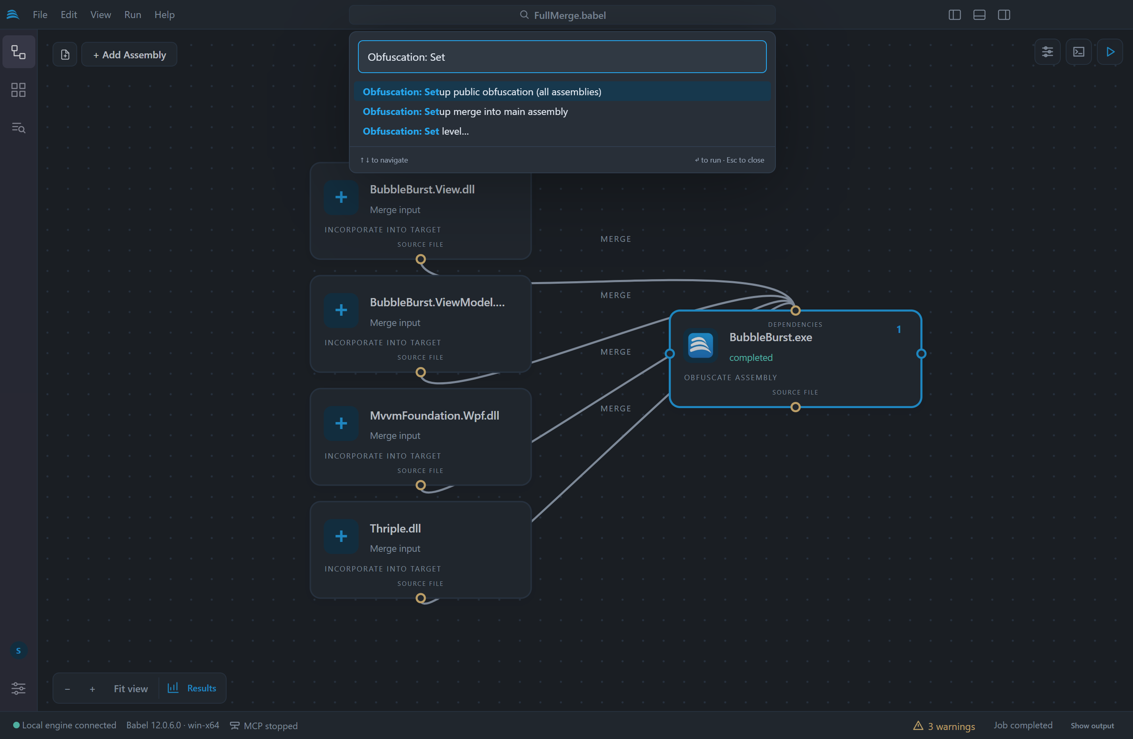1133x739 pixels.
Task: Click Show output in status bar
Action: pos(1092,726)
